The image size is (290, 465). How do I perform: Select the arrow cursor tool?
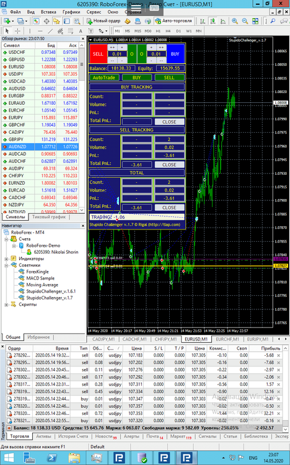click(x=7, y=31)
